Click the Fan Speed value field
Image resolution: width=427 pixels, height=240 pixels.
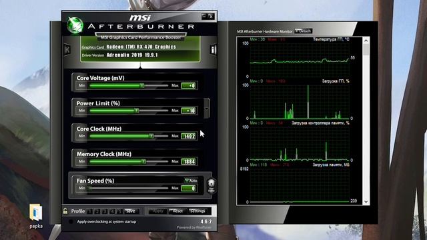click(x=189, y=188)
